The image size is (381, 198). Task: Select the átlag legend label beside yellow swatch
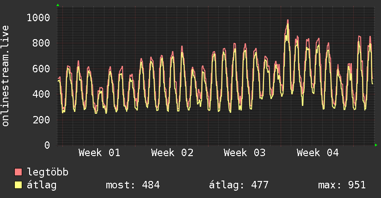click(42, 185)
